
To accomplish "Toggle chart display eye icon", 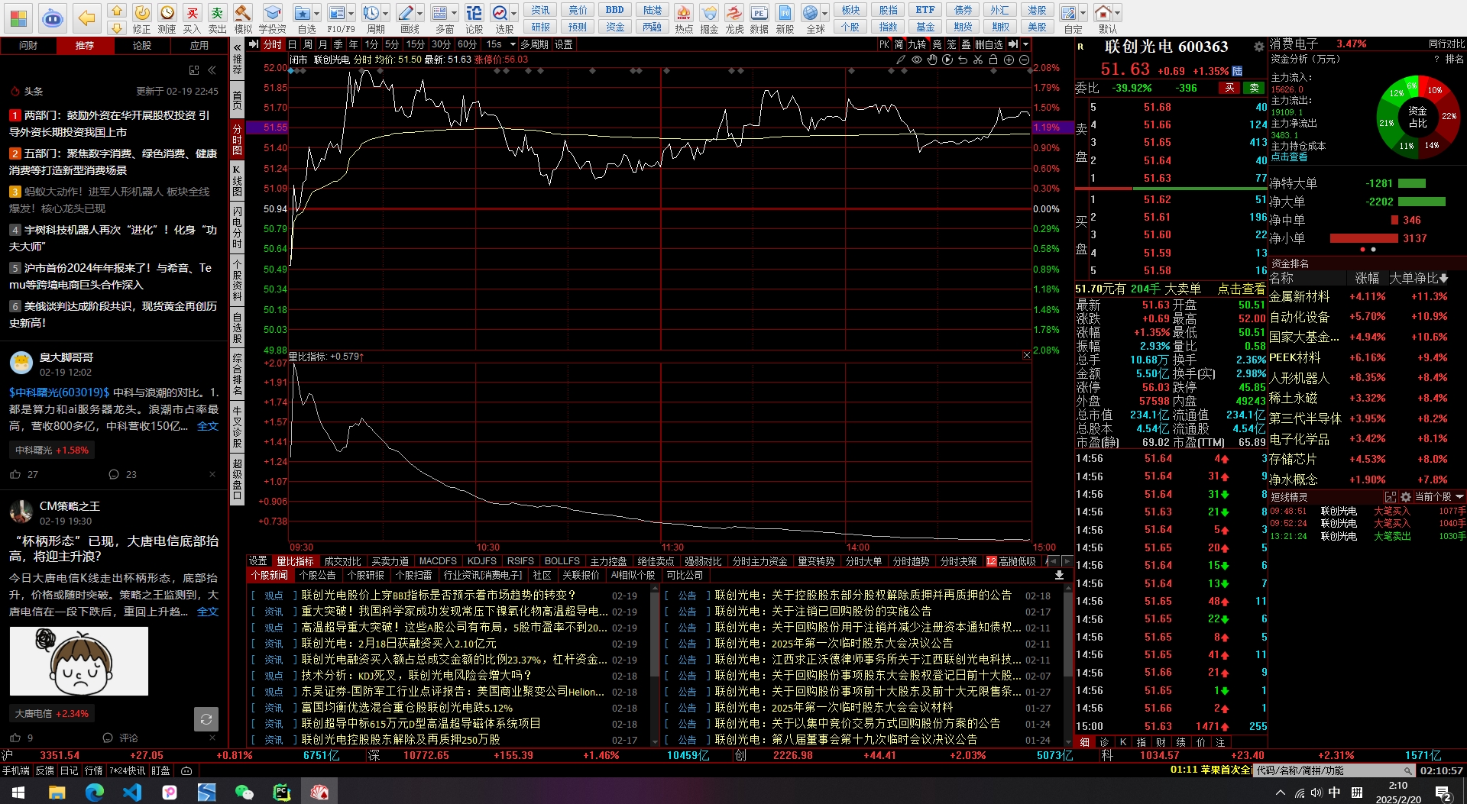I will pos(917,60).
